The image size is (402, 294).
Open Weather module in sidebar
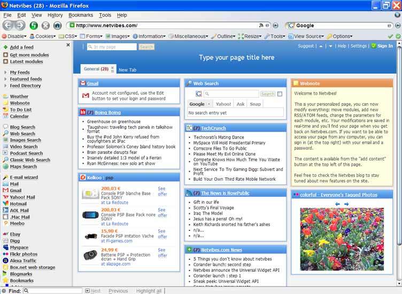click(x=19, y=96)
